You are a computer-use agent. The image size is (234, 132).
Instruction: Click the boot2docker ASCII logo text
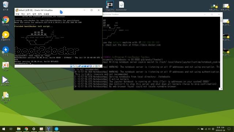tap(46, 51)
